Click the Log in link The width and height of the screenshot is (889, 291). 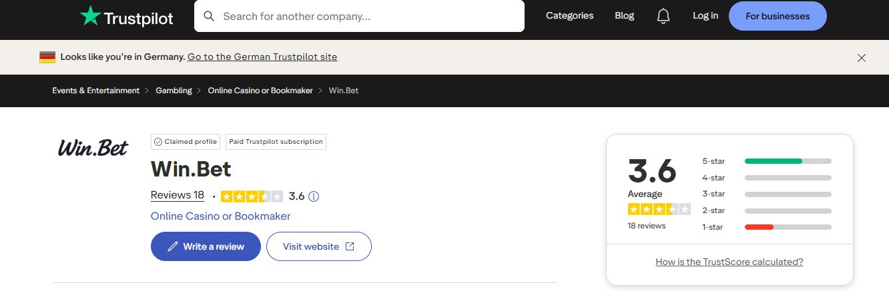coord(705,16)
